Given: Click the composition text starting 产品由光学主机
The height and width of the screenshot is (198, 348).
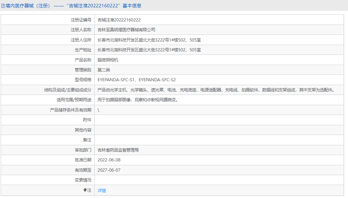Looking at the screenshot, I should pyautogui.click(x=216, y=90).
